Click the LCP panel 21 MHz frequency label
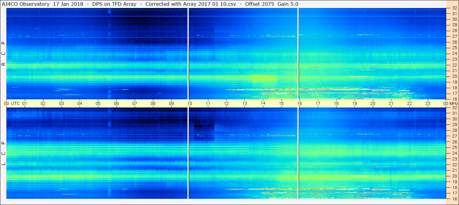This screenshot has width=459, height=205. pyautogui.click(x=454, y=170)
